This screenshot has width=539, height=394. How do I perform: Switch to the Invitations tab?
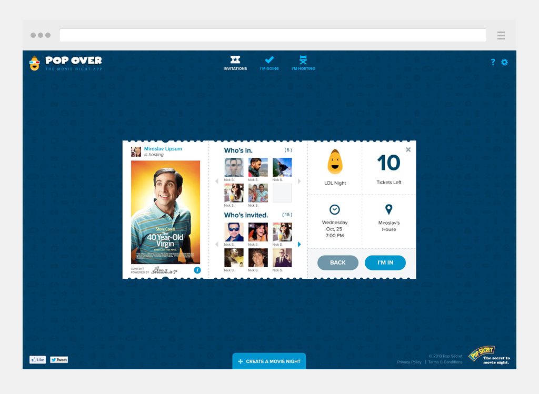click(x=235, y=63)
